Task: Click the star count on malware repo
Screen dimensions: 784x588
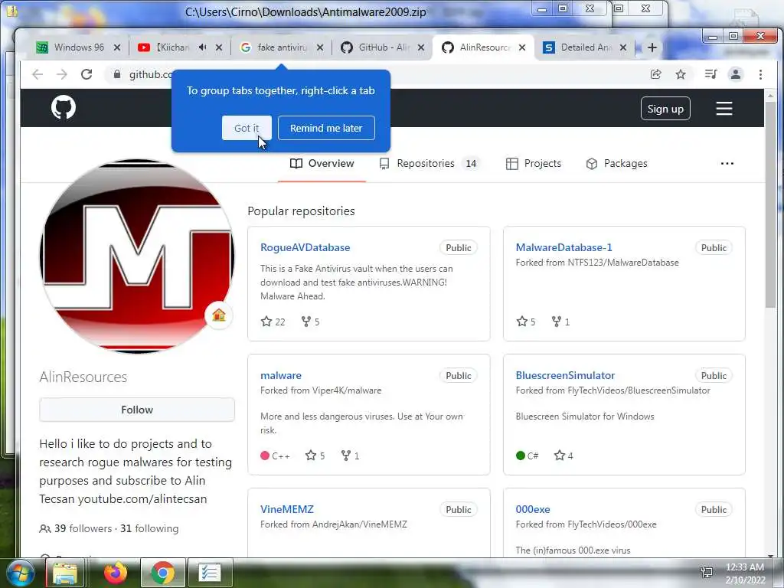Action: pyautogui.click(x=315, y=456)
